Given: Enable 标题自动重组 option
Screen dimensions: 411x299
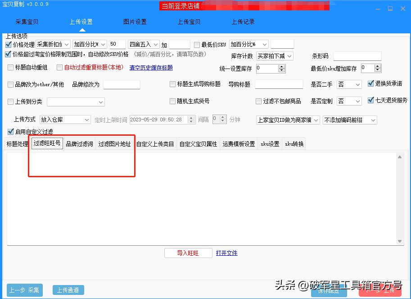Looking at the screenshot, I should (10, 67).
